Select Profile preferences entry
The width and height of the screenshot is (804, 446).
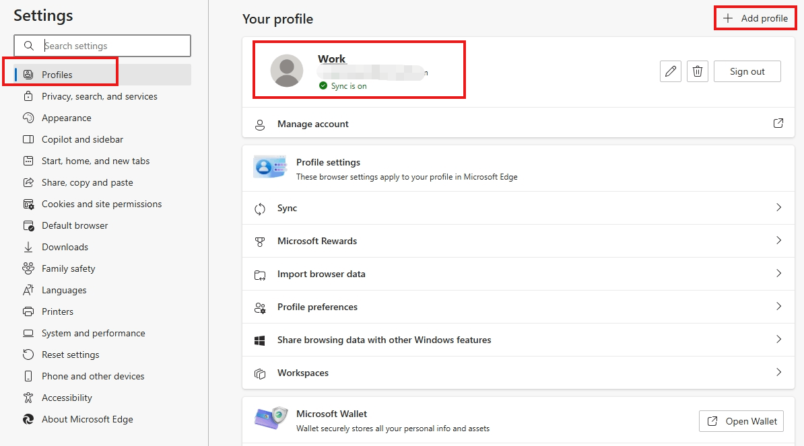pos(317,307)
